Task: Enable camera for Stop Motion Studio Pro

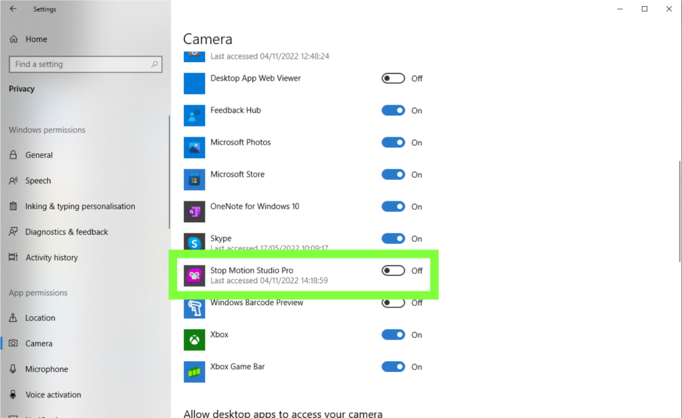Action: point(393,271)
